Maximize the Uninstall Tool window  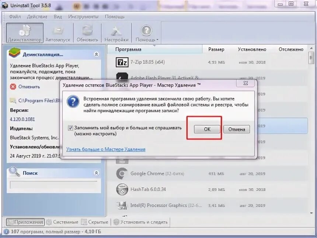pyautogui.click(x=291, y=4)
